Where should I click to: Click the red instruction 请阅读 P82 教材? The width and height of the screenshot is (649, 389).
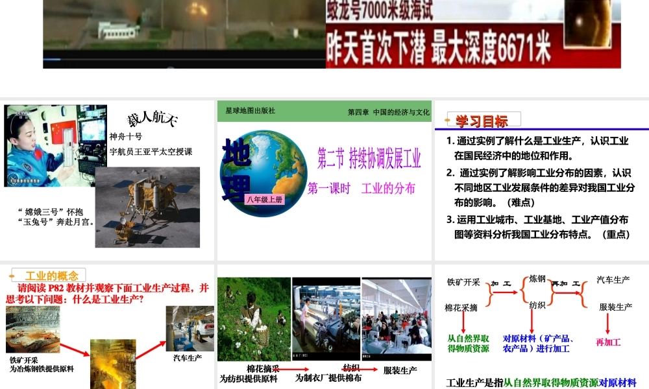pos(107,294)
